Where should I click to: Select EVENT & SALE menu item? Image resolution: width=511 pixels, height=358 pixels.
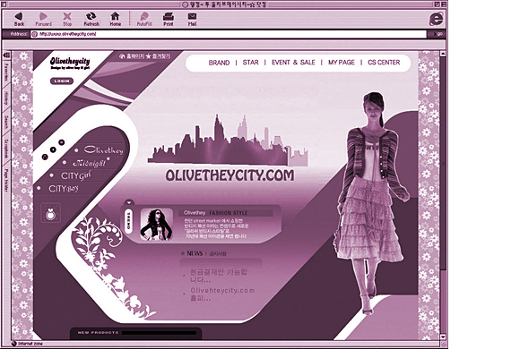(x=293, y=63)
